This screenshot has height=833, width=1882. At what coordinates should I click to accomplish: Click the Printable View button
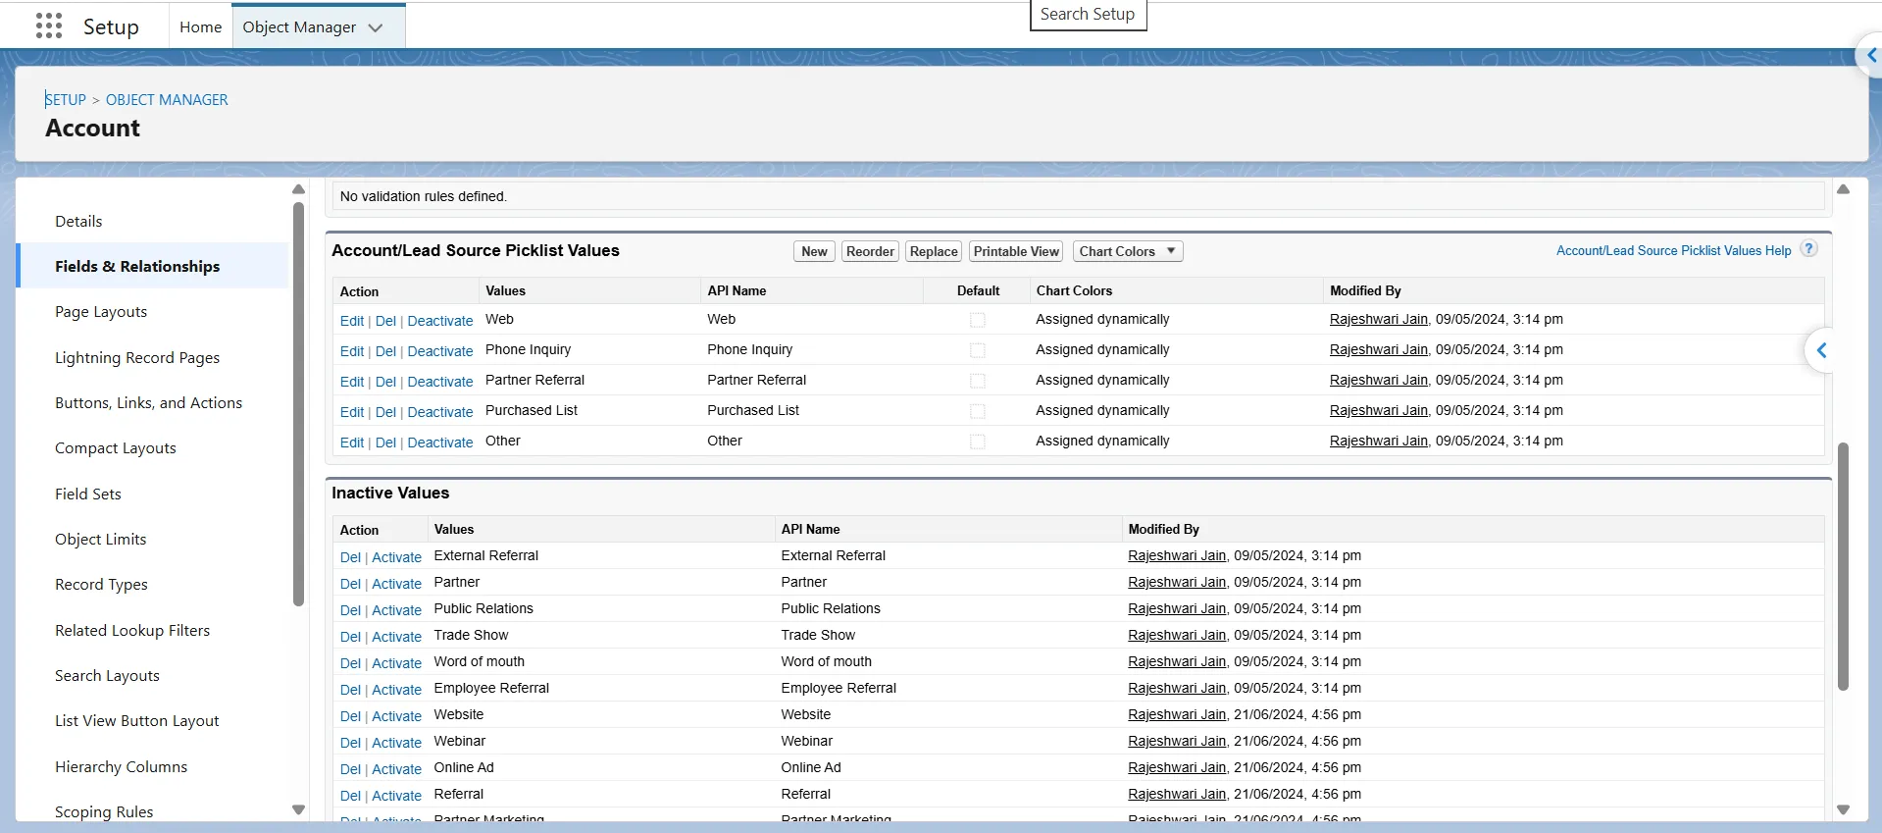1016,251
